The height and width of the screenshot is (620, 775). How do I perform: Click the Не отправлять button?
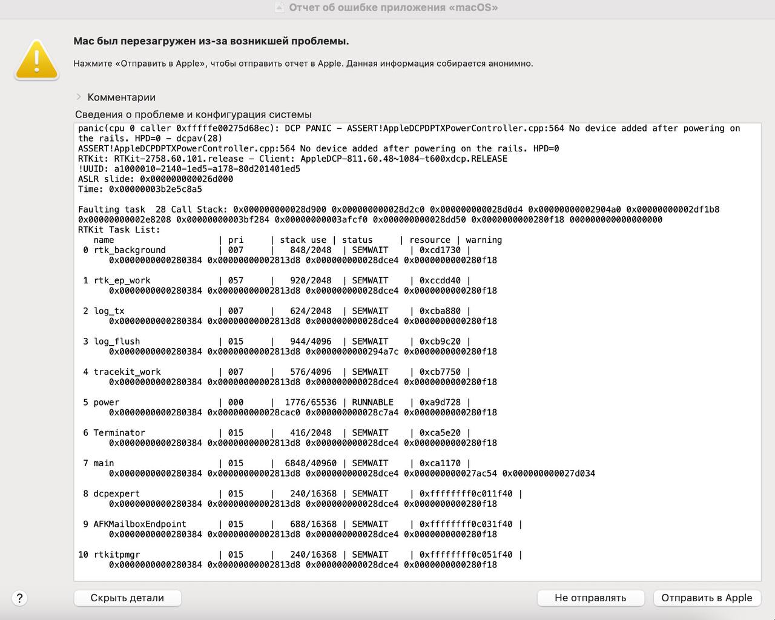pos(590,598)
